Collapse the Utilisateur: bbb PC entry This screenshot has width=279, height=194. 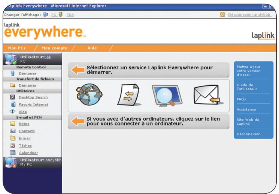click(x=33, y=59)
